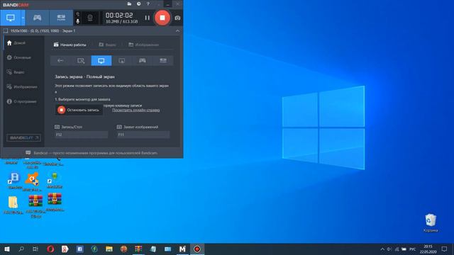Click the Запись/Стоп hotkey field
Screen dimensions: 454x255
pyautogui.click(x=81, y=135)
